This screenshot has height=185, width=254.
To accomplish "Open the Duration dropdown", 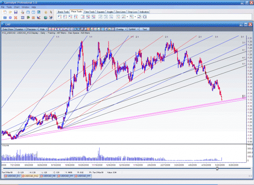I will [20, 29].
